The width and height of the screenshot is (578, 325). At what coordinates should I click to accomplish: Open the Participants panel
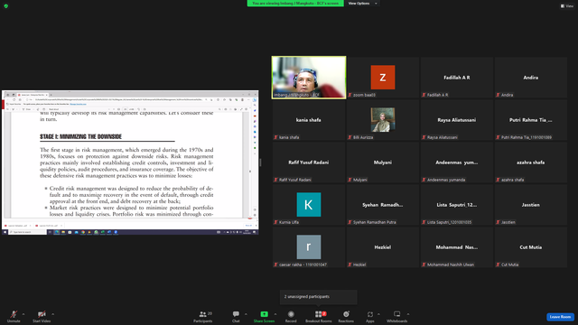pyautogui.click(x=202, y=316)
